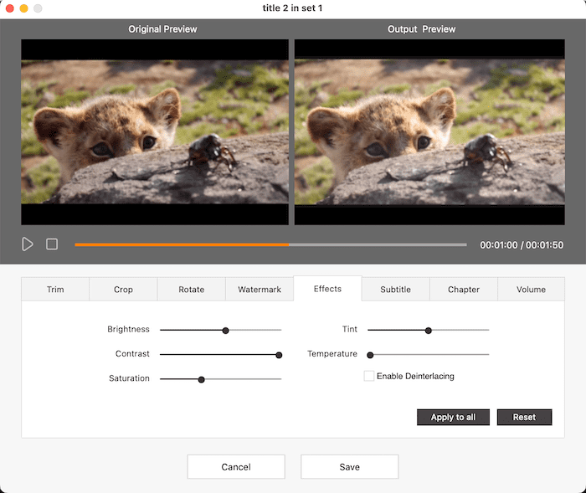Go to the Watermark tab
The image size is (586, 493).
pyautogui.click(x=260, y=290)
